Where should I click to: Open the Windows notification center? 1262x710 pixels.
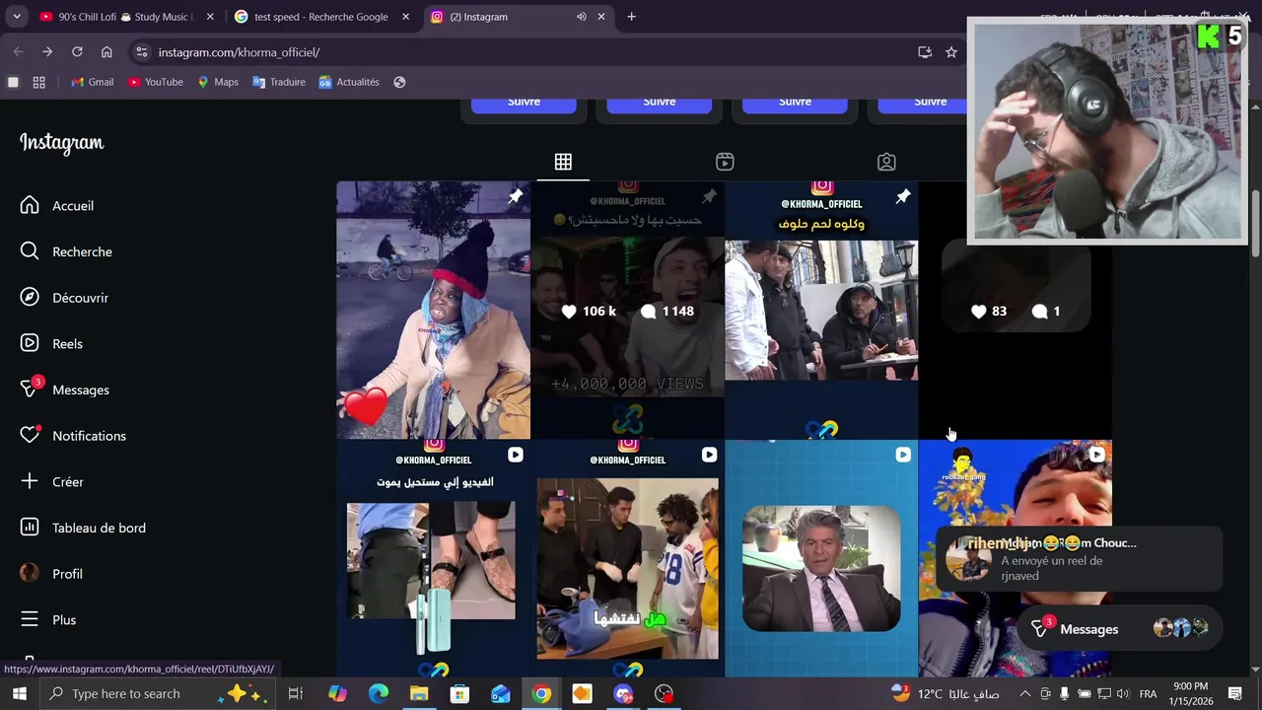pyautogui.click(x=1234, y=693)
